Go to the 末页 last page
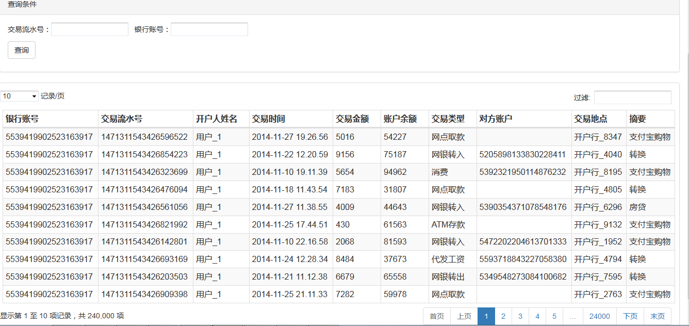Viewport: 689px width, 326px height. [x=658, y=316]
